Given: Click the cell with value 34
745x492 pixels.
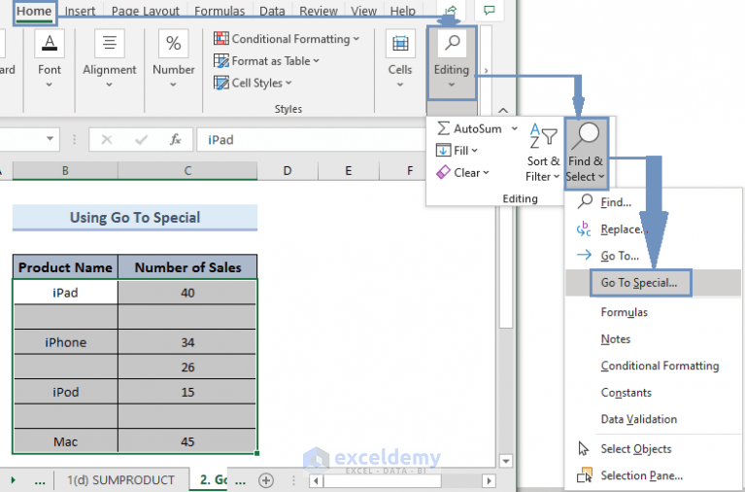Looking at the screenshot, I should click(x=187, y=342).
